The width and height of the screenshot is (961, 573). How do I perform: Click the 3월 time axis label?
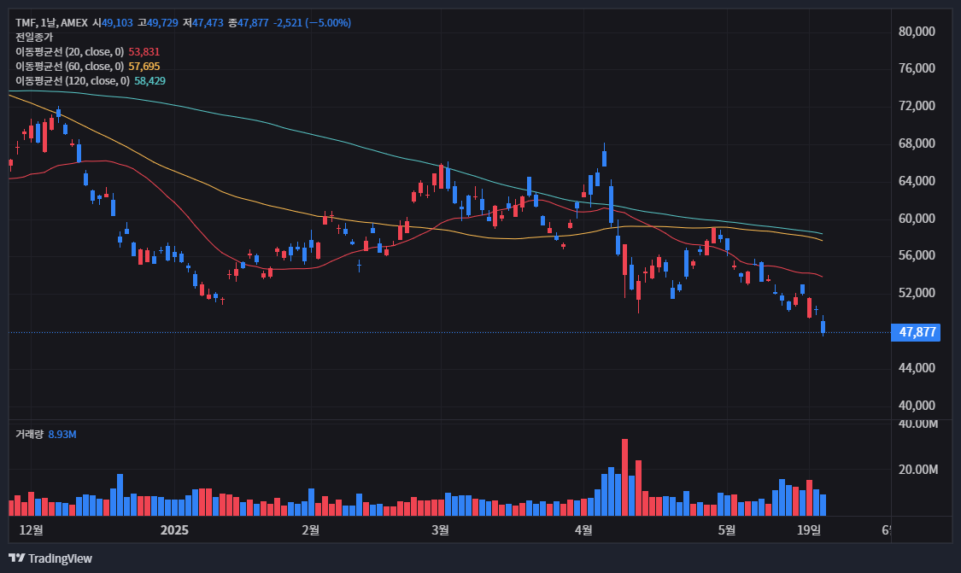440,530
